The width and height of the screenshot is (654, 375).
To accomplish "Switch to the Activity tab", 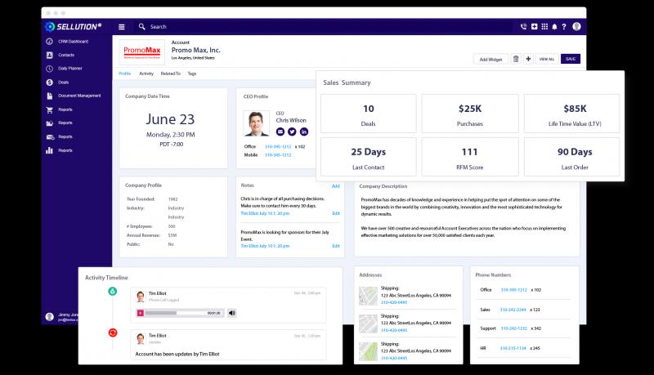I will coord(146,74).
